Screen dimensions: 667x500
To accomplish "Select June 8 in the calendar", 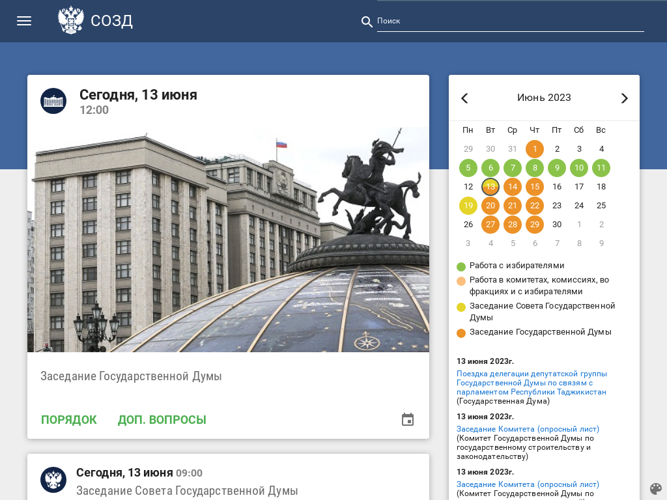I will click(535, 167).
